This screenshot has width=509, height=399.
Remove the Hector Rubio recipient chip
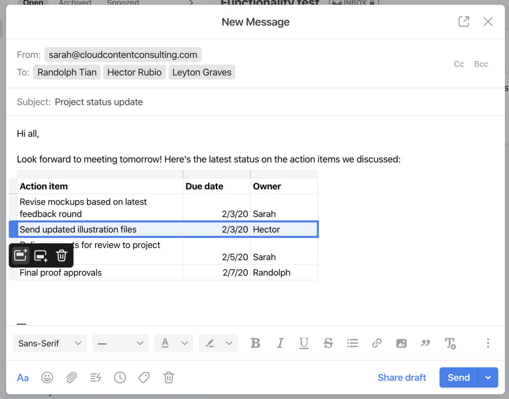coord(134,72)
